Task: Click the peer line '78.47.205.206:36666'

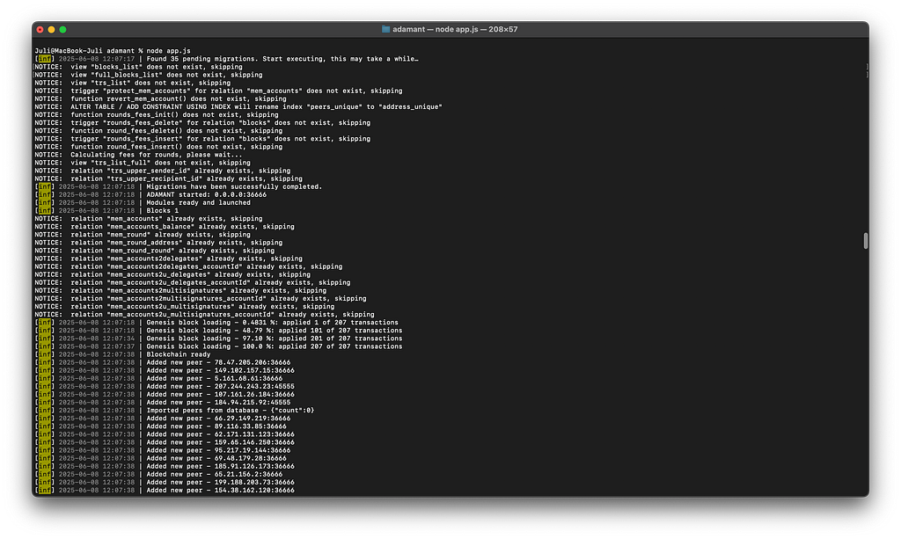Action: click(x=163, y=363)
